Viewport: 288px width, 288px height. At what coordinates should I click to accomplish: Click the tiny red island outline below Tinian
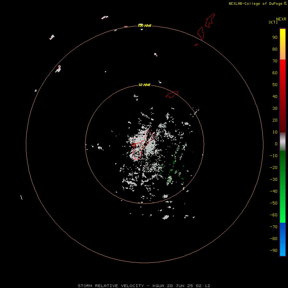click(x=196, y=44)
